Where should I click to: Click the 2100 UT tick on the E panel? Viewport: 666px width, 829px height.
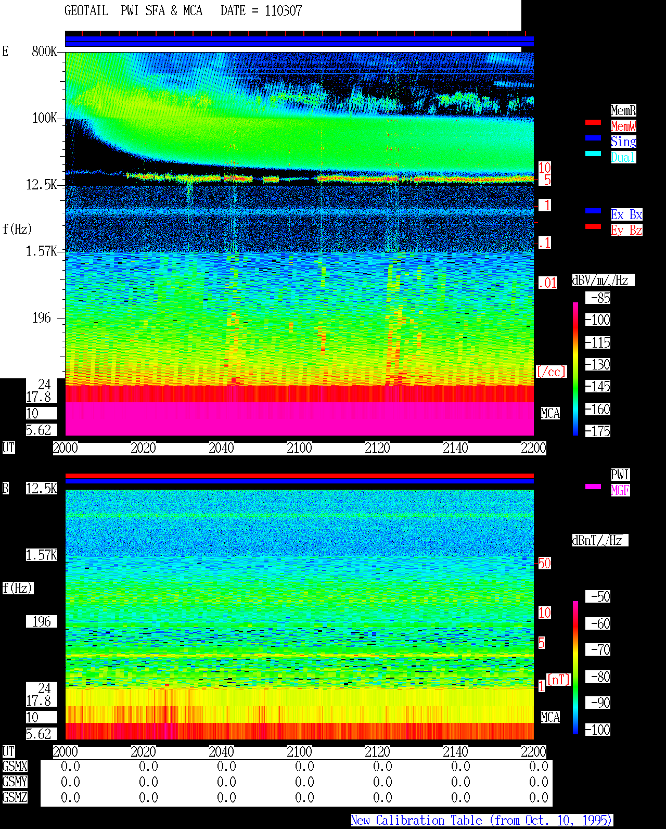coord(300,448)
